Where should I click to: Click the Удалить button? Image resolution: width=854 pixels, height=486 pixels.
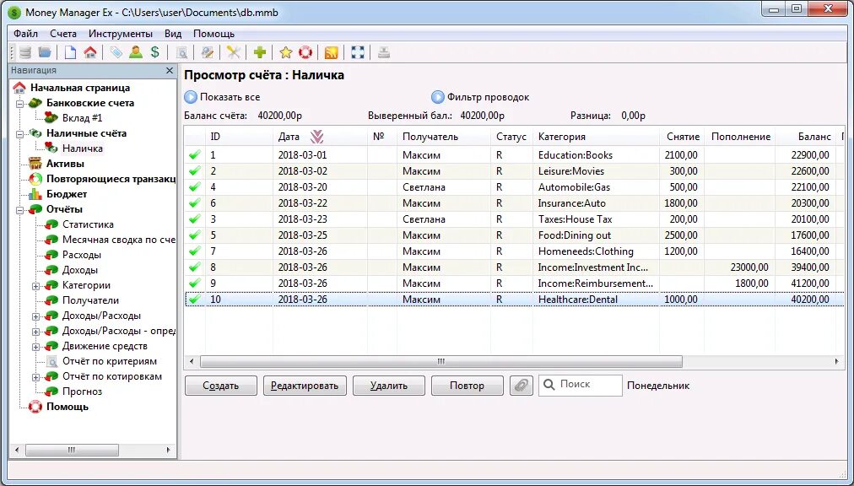click(x=389, y=386)
